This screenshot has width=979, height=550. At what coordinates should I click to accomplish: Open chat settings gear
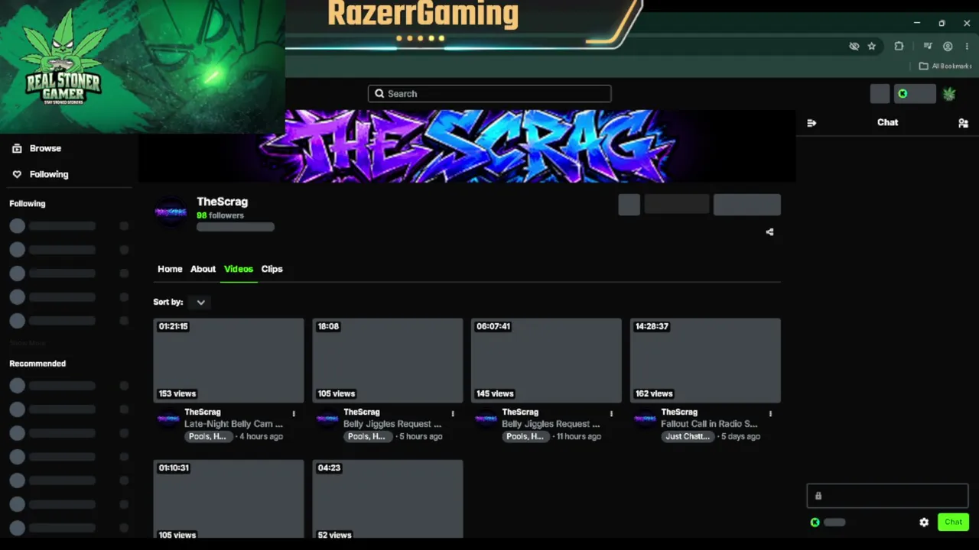pos(924,522)
